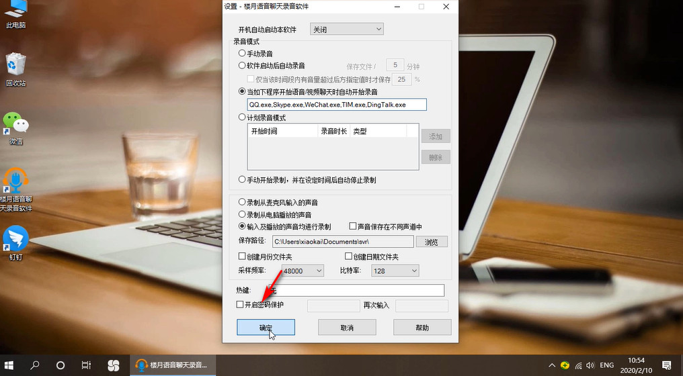Open the notification center icon
The width and height of the screenshot is (683, 376).
666,365
